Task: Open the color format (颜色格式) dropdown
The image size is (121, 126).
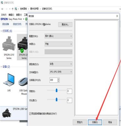Action: [61, 64]
